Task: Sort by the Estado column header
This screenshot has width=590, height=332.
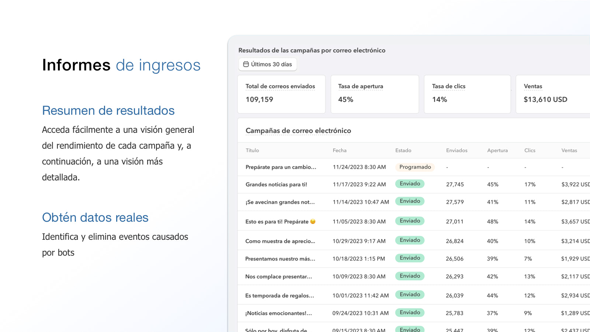Action: 403,151
